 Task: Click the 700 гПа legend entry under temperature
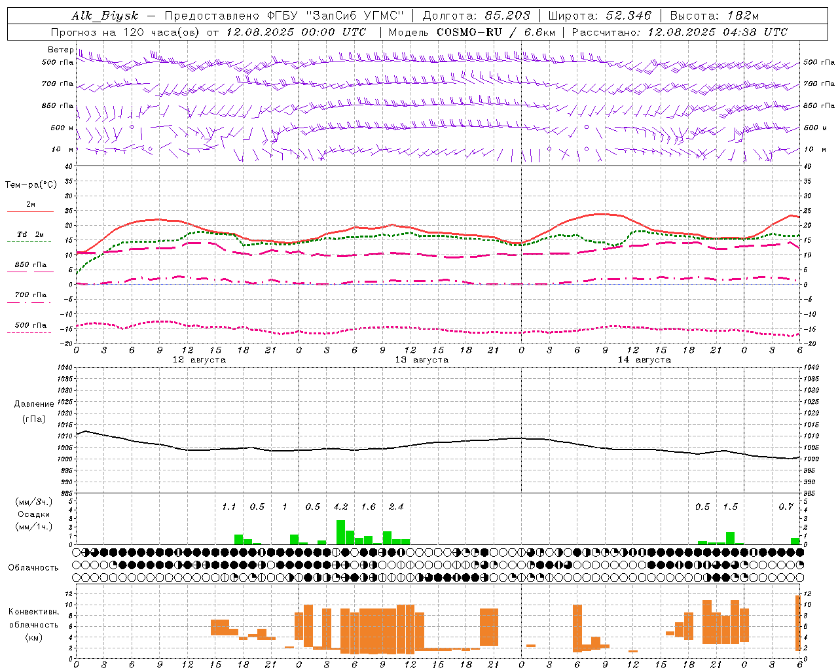(30, 295)
